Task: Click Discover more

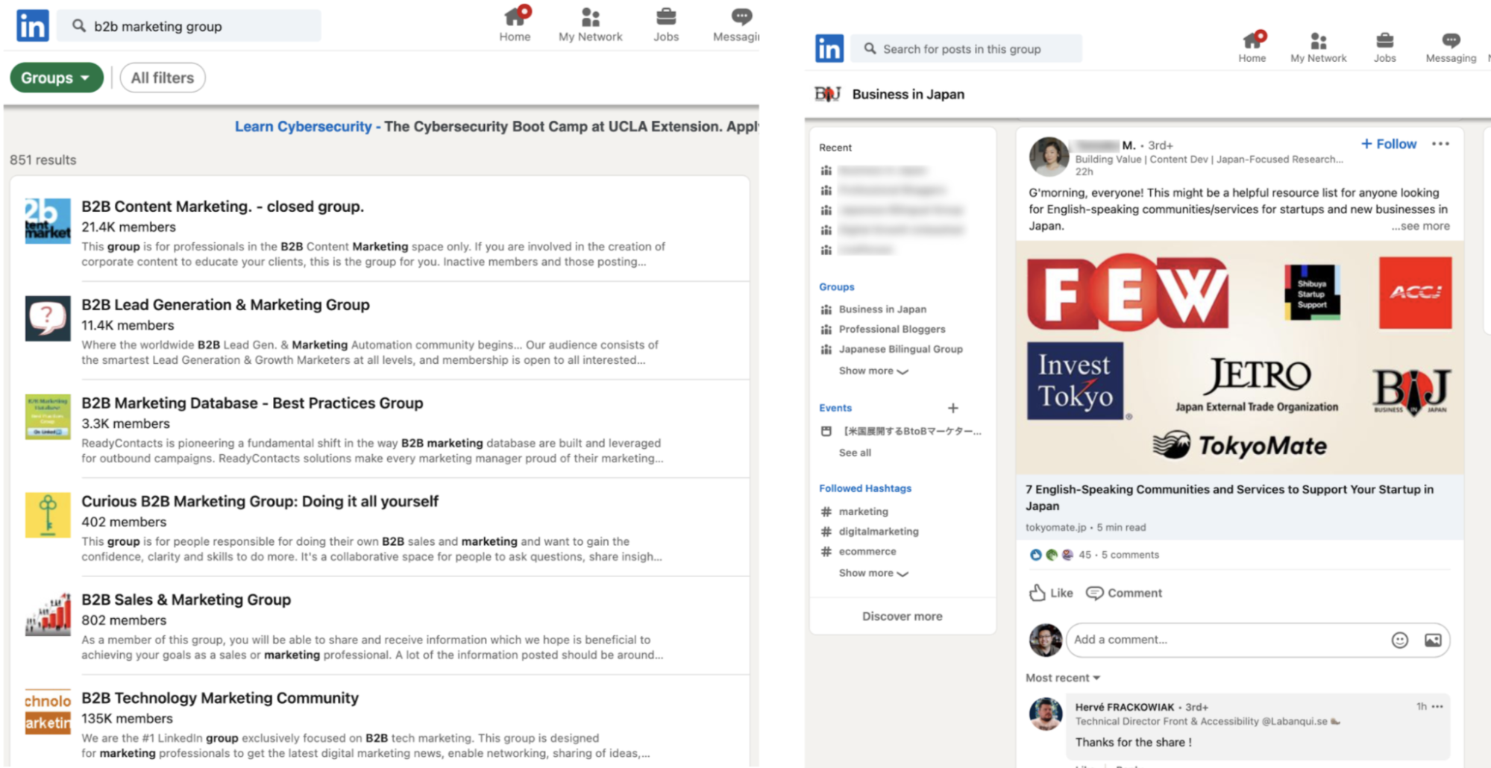Action: click(903, 616)
